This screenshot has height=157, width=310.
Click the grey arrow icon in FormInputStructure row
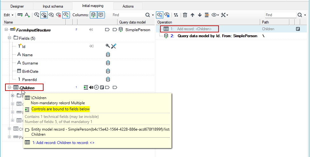click(x=91, y=30)
